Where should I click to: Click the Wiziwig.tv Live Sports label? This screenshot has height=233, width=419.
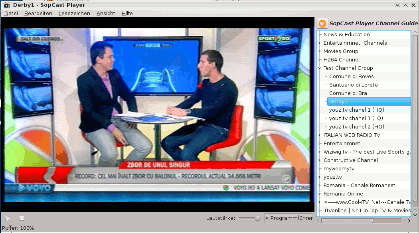point(367,152)
